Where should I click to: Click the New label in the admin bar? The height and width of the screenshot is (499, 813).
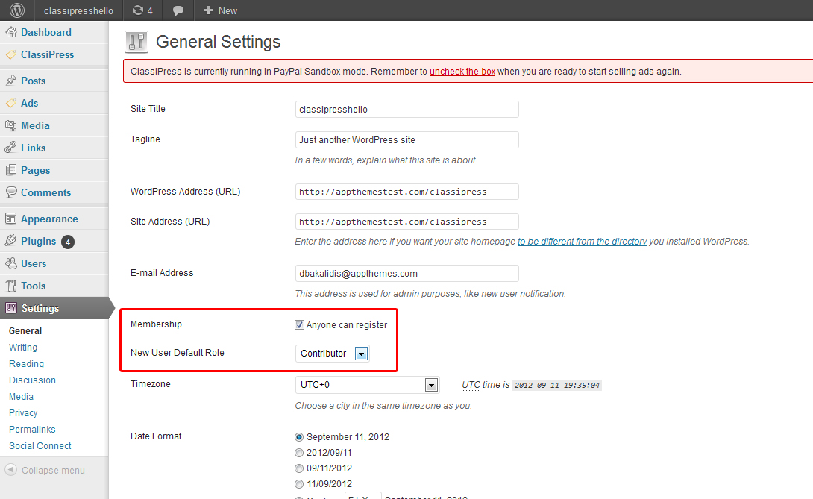point(227,10)
